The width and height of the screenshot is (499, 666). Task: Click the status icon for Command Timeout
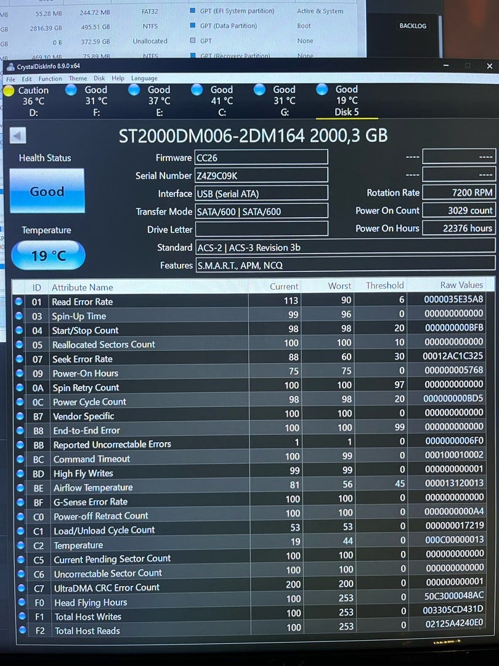tap(20, 459)
